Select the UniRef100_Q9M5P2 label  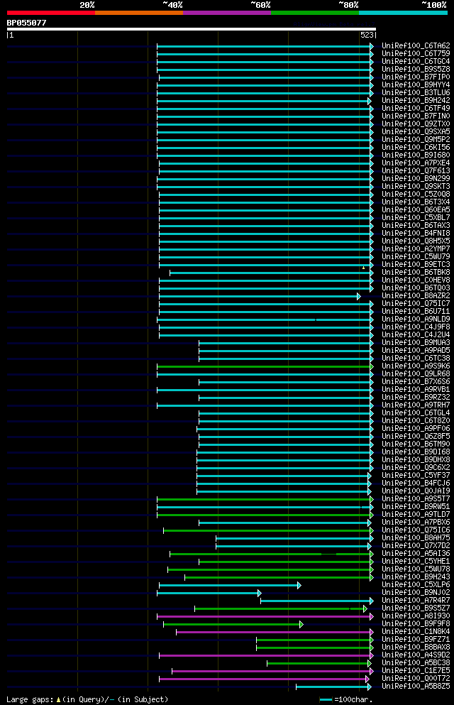click(416, 139)
